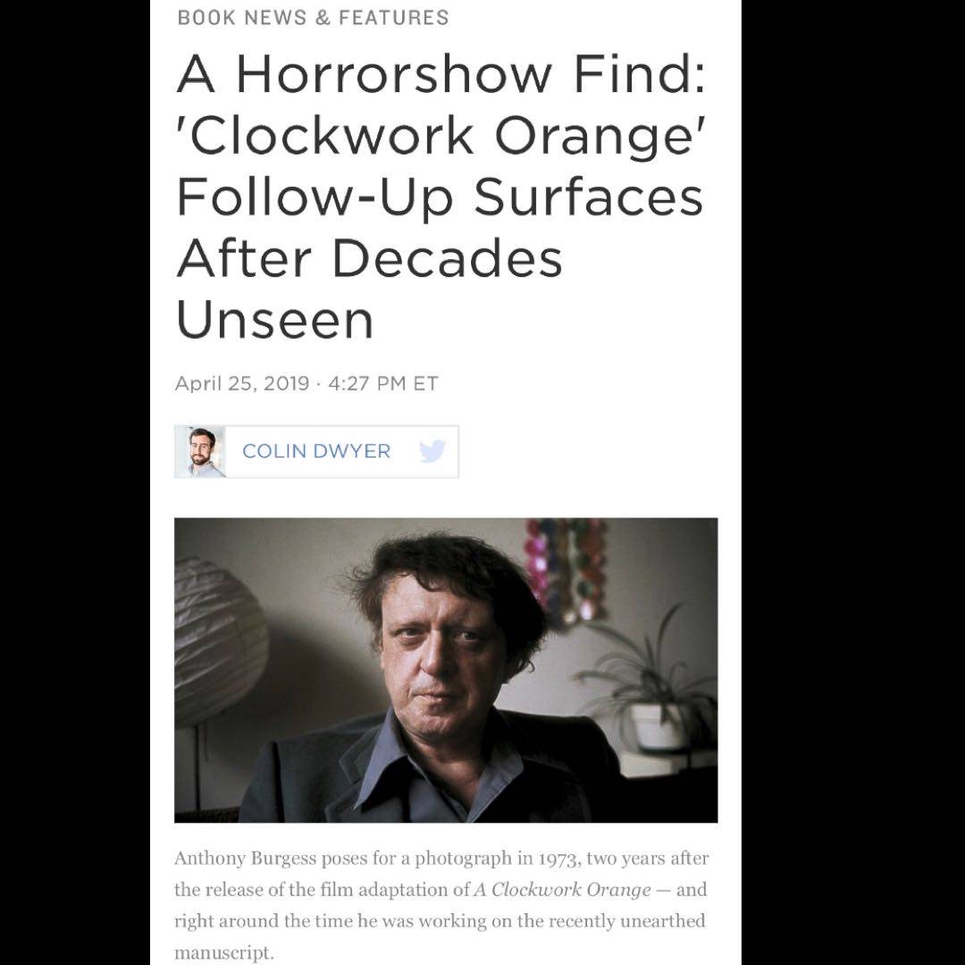The height and width of the screenshot is (965, 965).
Task: Click the word 'manuscript' ending the caption
Action: 224,952
